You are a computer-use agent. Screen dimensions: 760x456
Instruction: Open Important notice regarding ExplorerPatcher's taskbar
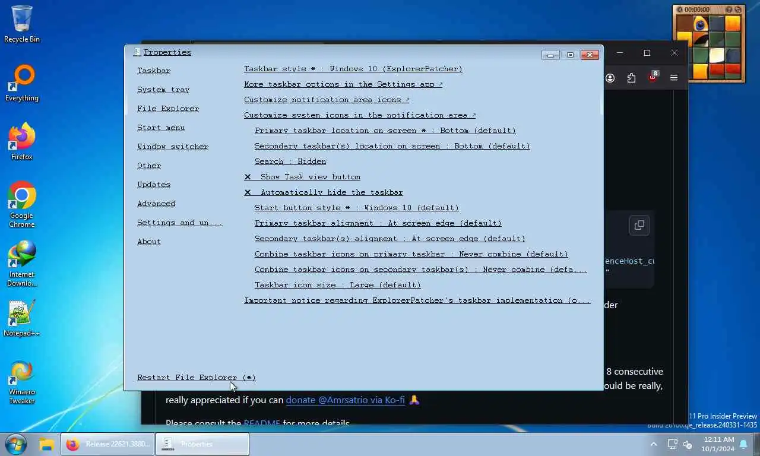point(417,300)
